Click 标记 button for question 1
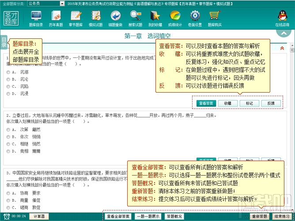 250,103
